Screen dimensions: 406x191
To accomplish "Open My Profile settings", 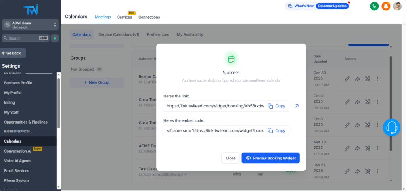I will (13, 93).
